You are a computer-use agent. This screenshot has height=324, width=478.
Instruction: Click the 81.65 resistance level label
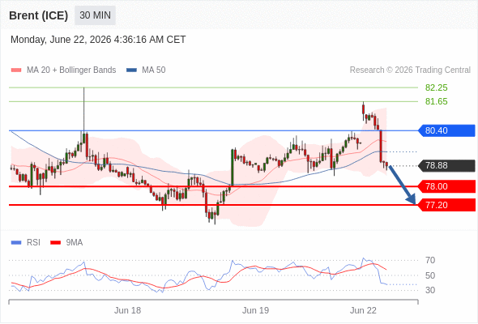(x=436, y=101)
